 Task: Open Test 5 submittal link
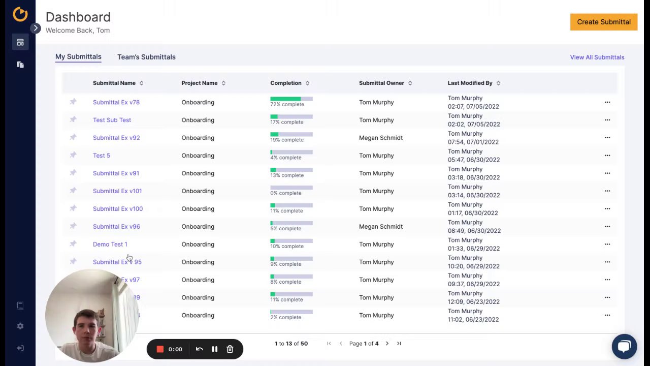click(x=102, y=156)
